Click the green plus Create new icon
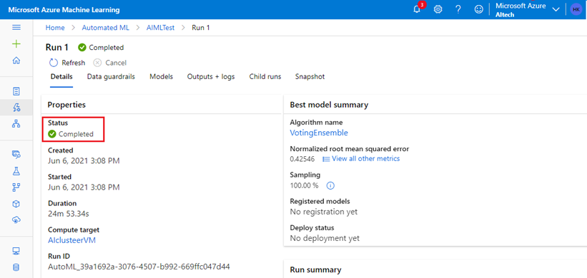The height and width of the screenshot is (278, 587). coord(16,44)
